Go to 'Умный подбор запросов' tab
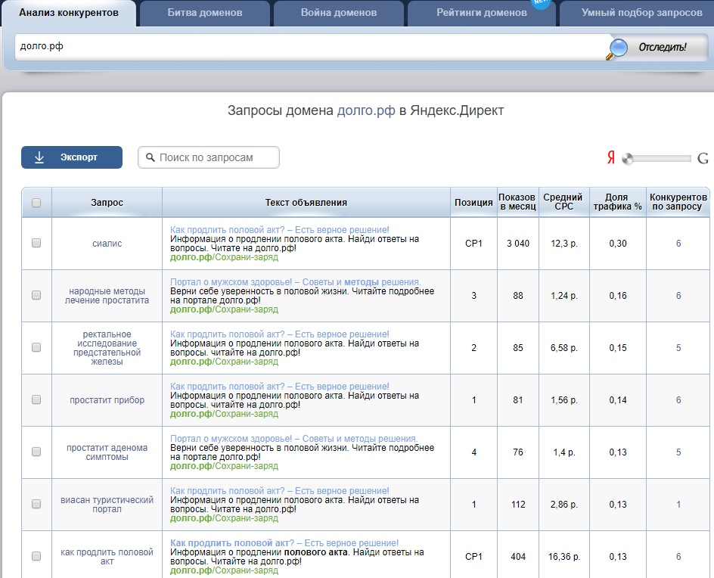 click(x=641, y=13)
